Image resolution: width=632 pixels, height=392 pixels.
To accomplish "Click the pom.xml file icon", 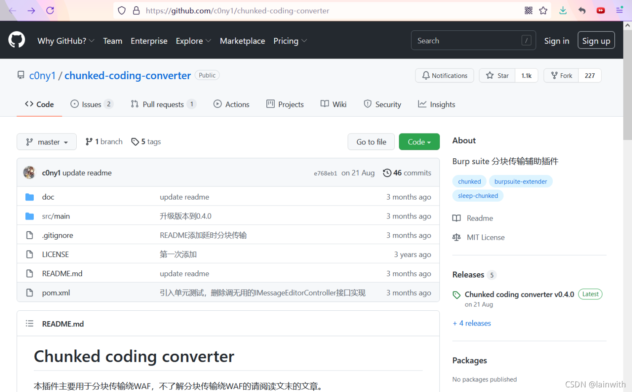I will (29, 292).
